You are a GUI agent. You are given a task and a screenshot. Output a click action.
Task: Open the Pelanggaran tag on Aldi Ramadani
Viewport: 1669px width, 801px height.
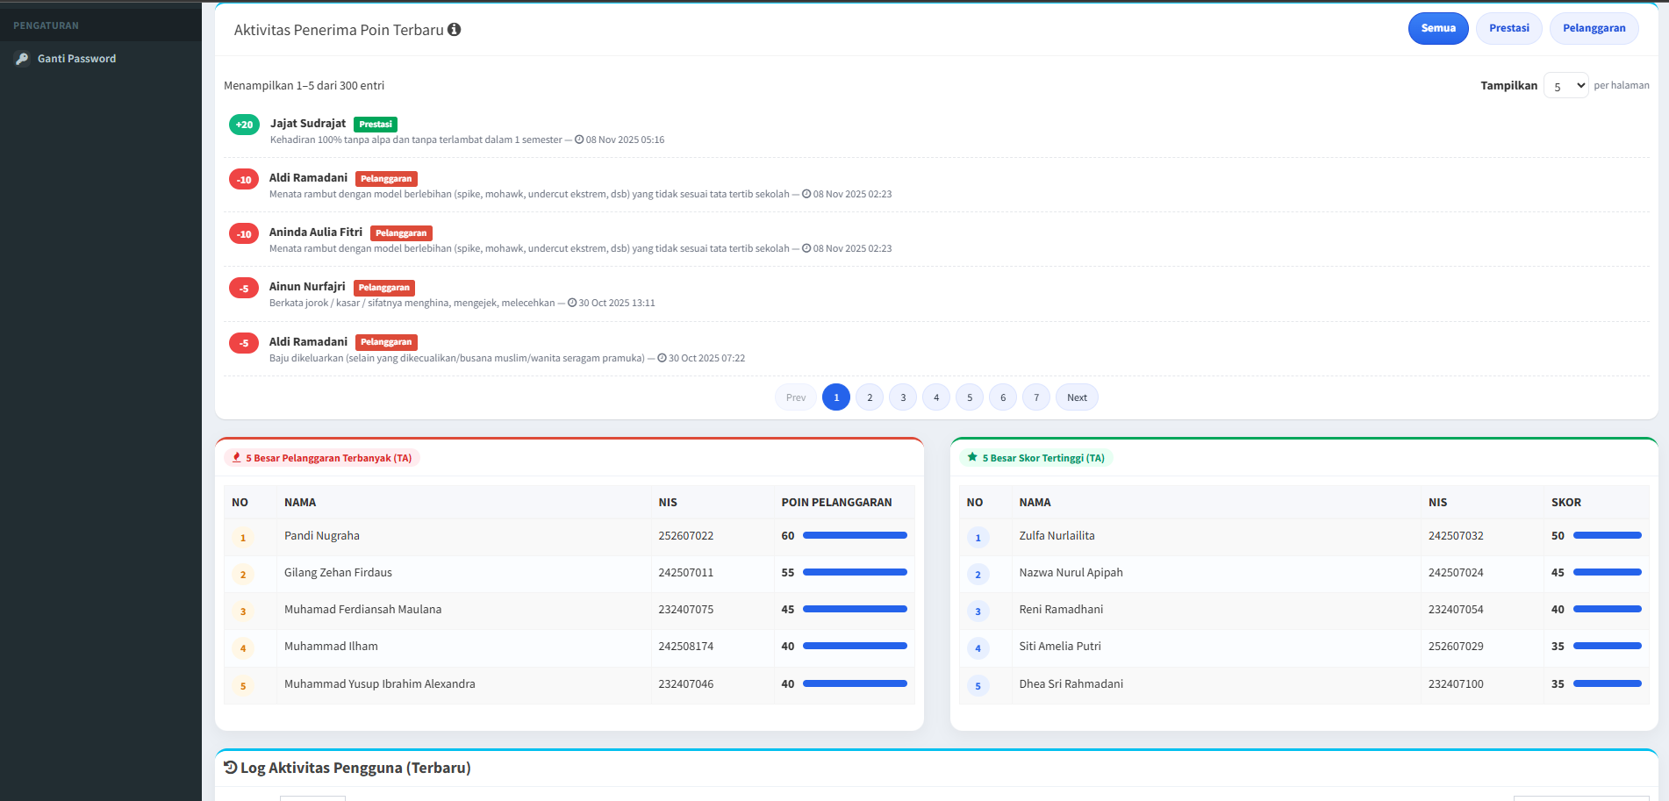pos(386,178)
